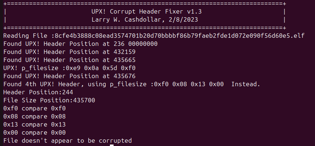This screenshot has height=146, width=315.
Task: Click the terminal cursor block at bottom
Action: pos(112,145)
